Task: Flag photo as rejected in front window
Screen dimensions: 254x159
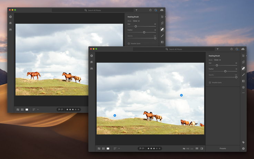Action: pos(143,148)
